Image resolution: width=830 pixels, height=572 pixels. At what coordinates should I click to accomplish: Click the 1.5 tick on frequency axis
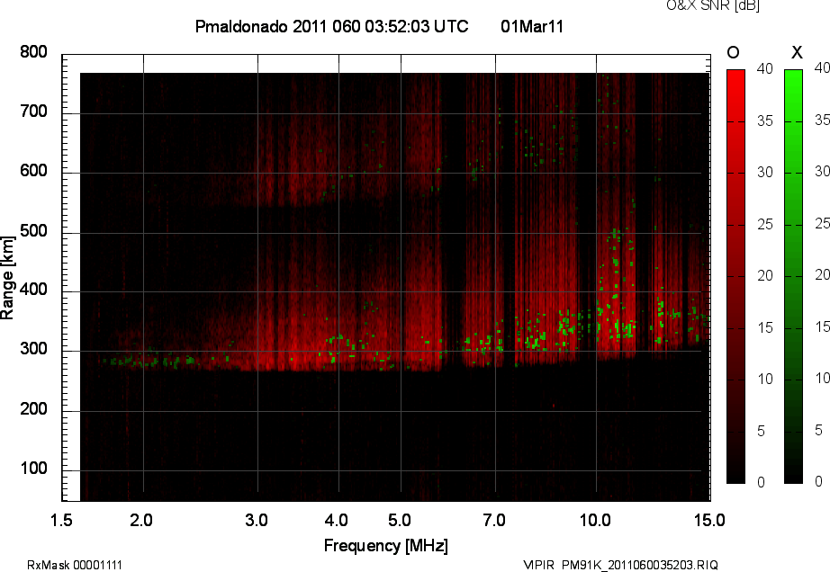pyautogui.click(x=61, y=520)
